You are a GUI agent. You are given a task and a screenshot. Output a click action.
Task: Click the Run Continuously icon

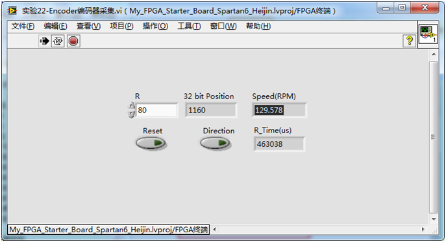coord(58,41)
